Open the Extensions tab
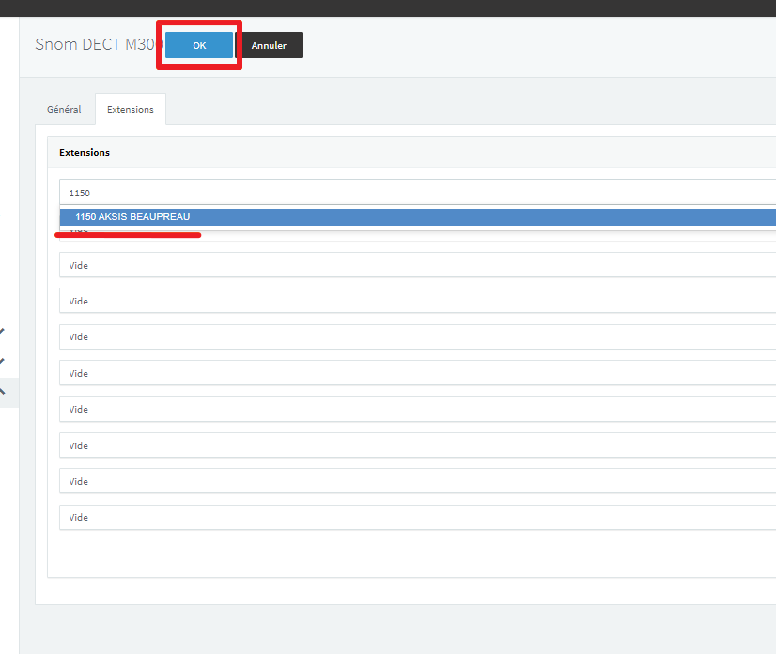The height and width of the screenshot is (654, 776). tap(131, 109)
